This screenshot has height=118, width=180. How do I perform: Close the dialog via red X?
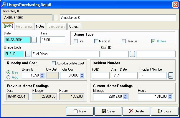pyautogui.click(x=175, y=5)
